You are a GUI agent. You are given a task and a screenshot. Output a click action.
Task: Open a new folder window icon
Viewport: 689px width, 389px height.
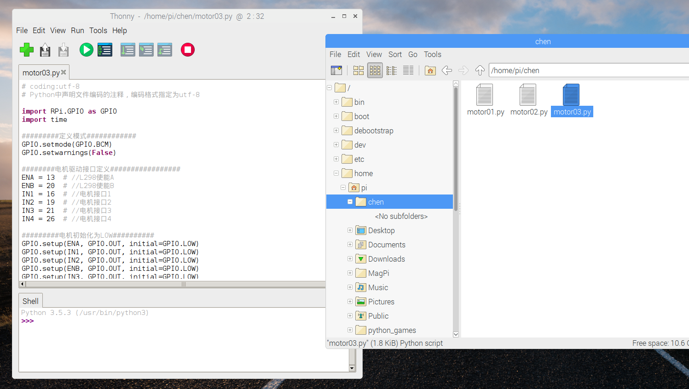click(x=336, y=70)
